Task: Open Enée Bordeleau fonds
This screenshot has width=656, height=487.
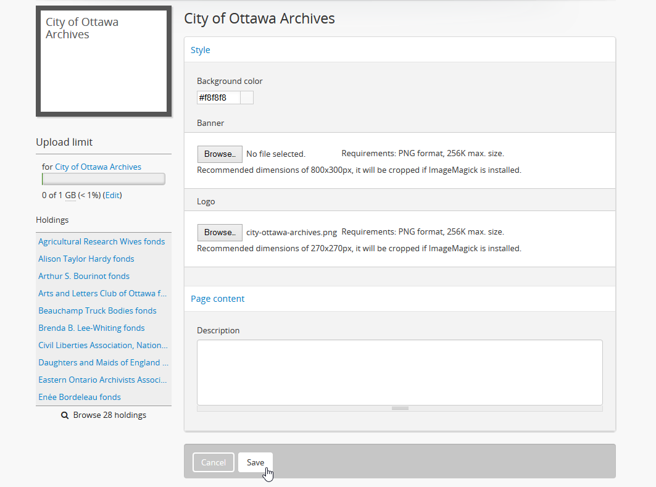Action: (80, 397)
